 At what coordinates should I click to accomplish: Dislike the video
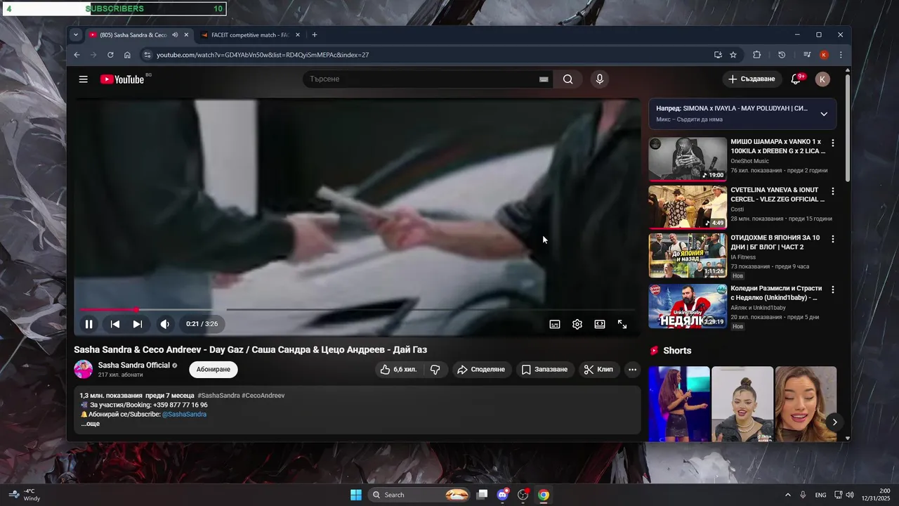[x=435, y=370]
